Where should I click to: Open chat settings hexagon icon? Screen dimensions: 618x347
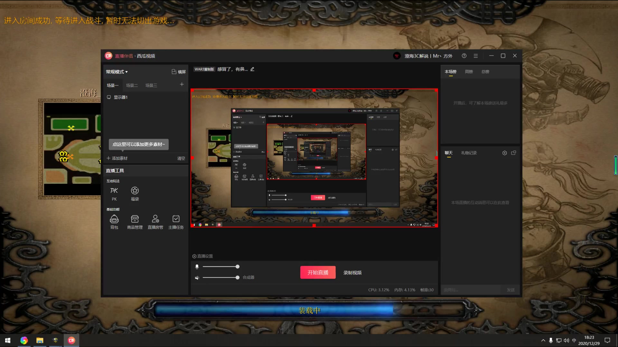click(x=504, y=153)
